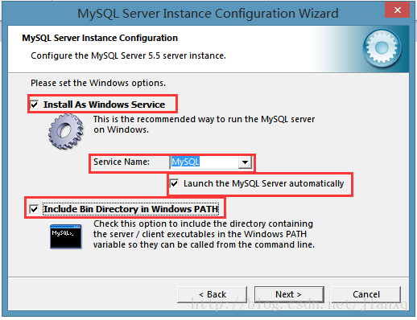
Task: Click 'Configure the MySQL Server 5.5 server instance.' text
Action: coord(128,55)
